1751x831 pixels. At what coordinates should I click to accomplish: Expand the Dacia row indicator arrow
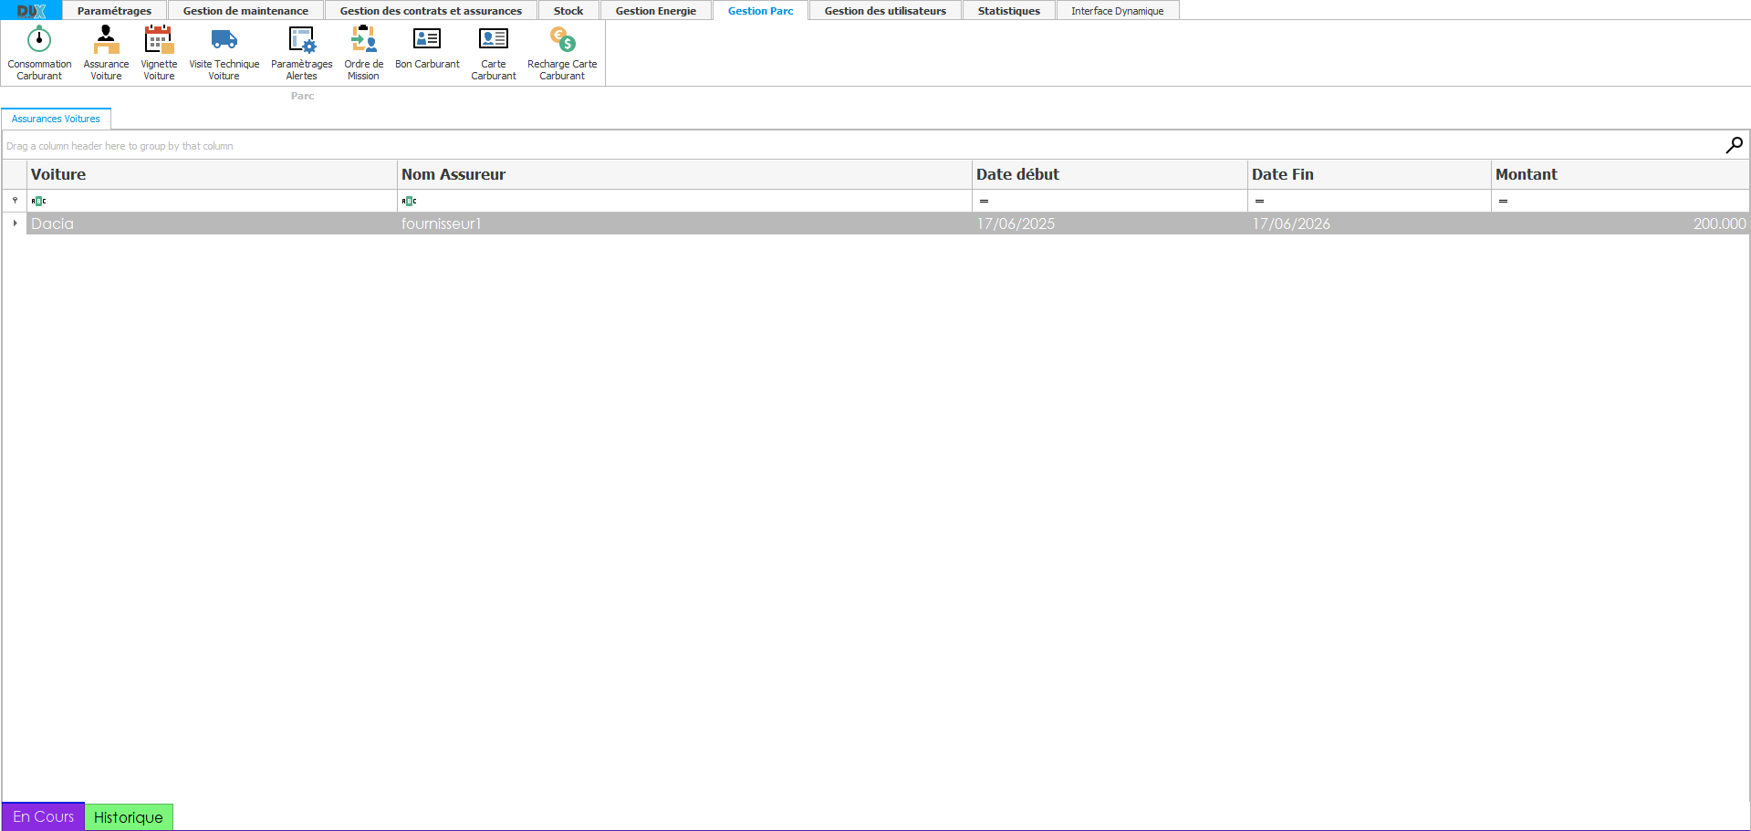point(15,223)
